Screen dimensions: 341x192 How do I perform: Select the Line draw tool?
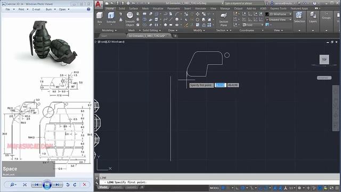pos(171,19)
